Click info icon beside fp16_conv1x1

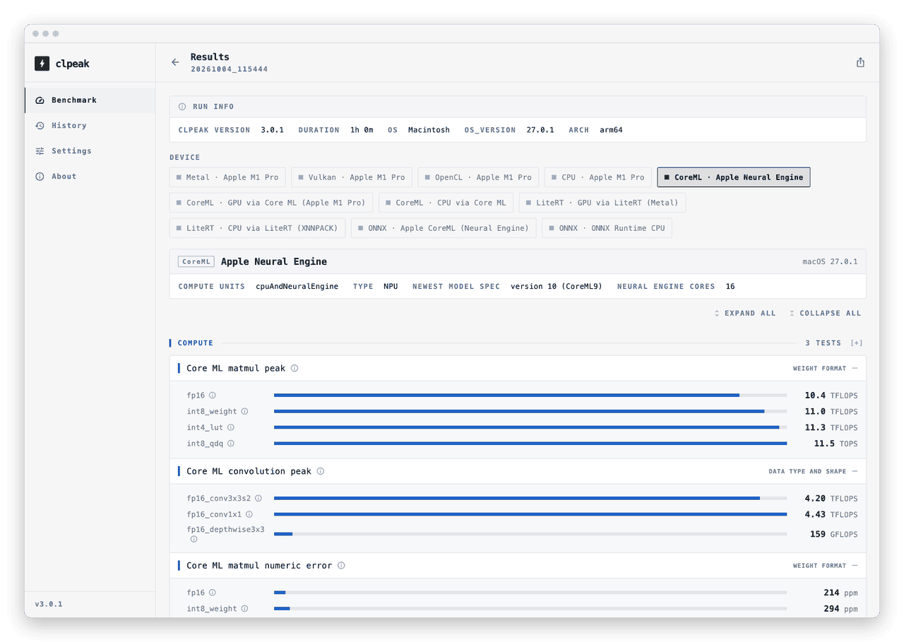pos(249,514)
